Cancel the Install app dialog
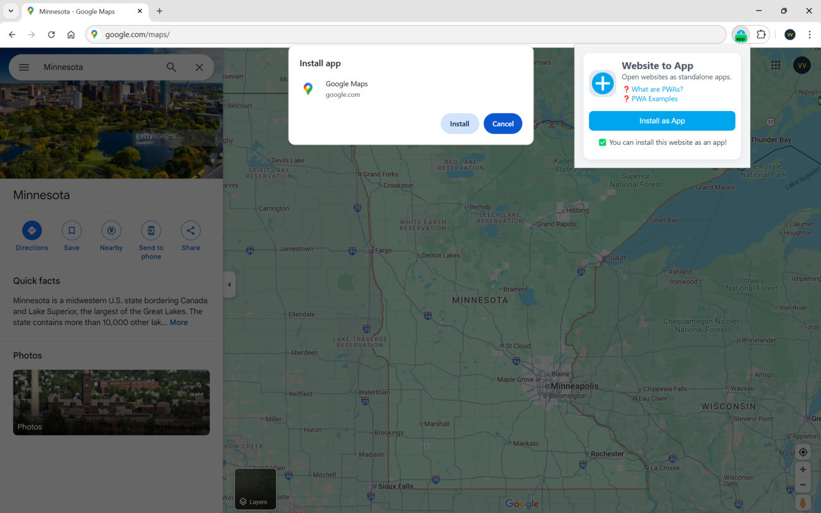 click(503, 124)
